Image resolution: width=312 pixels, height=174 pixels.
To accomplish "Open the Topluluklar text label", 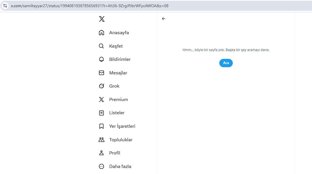I will 121,140.
